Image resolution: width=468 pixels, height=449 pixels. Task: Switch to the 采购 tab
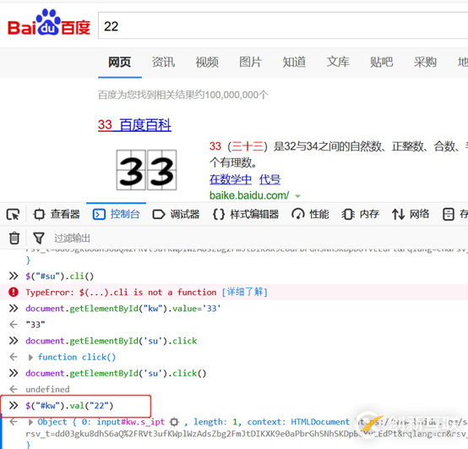click(425, 62)
